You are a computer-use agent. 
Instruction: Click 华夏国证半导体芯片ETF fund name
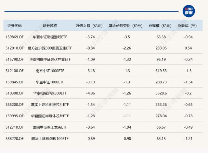(50, 116)
